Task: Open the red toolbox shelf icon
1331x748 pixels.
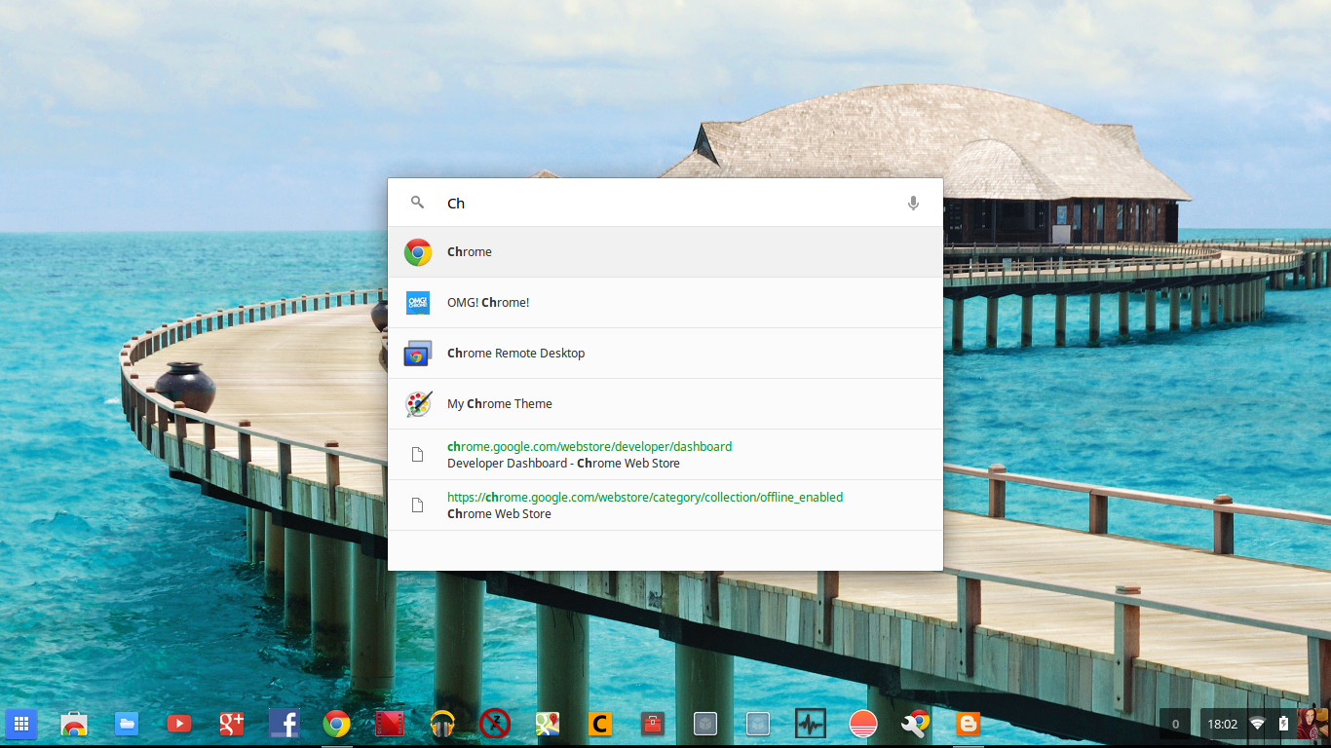Action: point(653,724)
